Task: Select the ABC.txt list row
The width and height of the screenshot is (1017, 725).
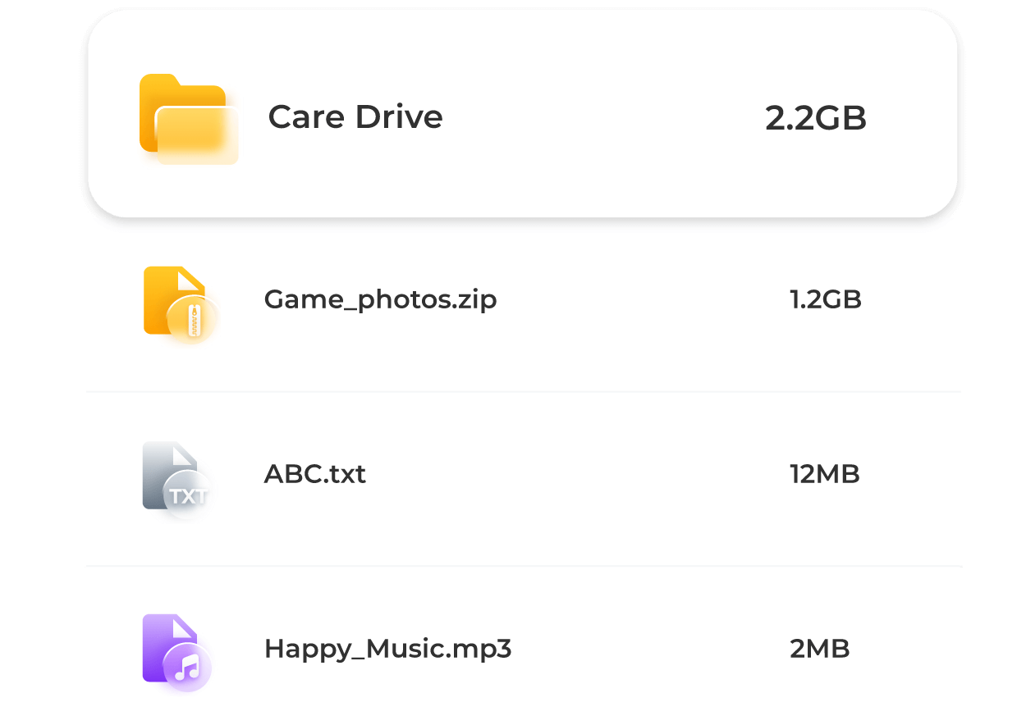Action: (524, 479)
